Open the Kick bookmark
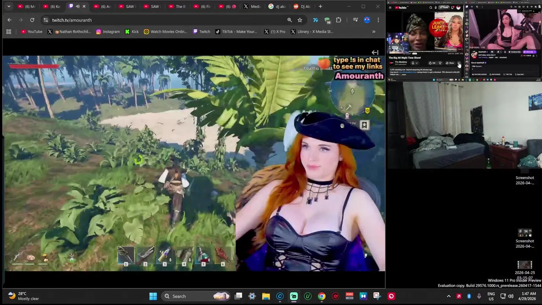The image size is (542, 305). [132, 31]
